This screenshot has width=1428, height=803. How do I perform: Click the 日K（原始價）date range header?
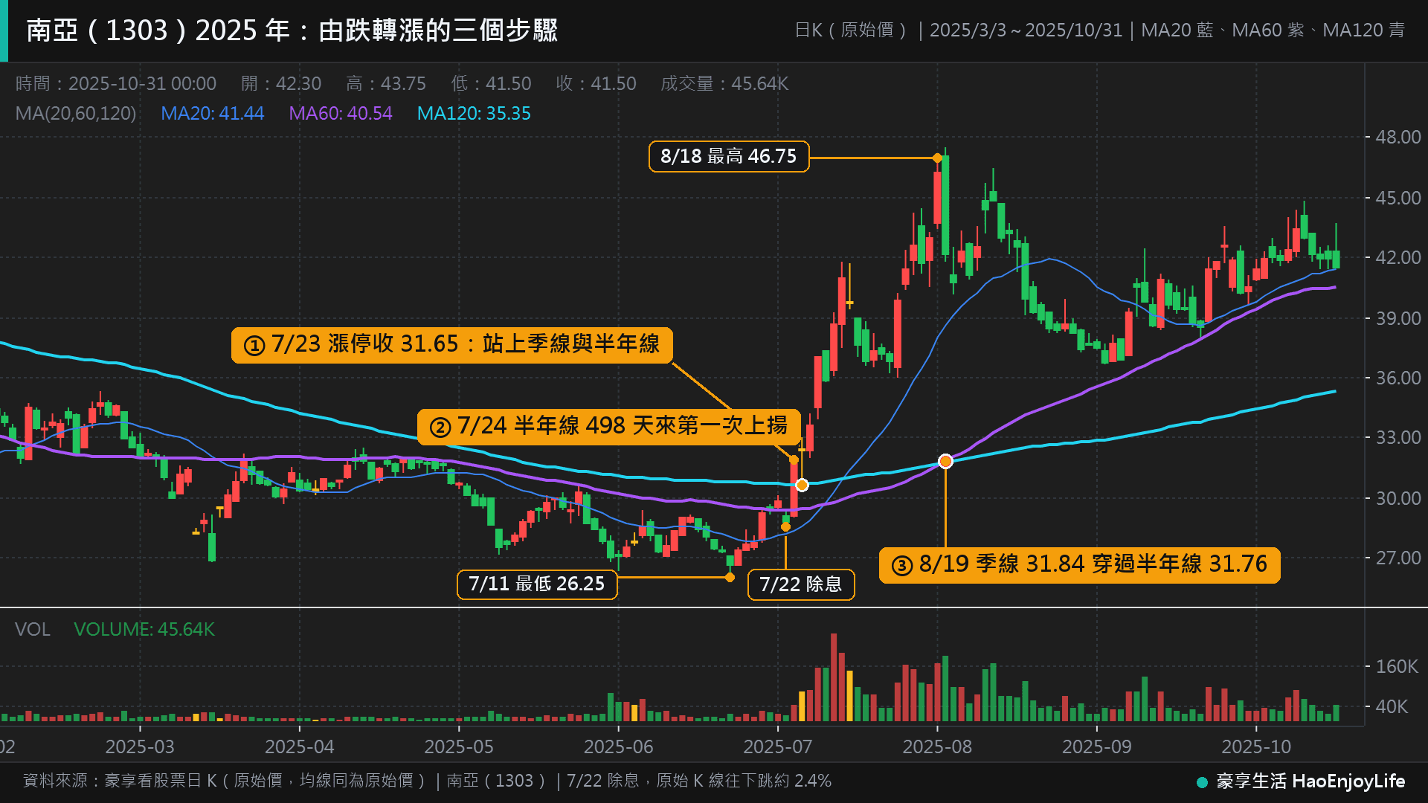click(1099, 30)
